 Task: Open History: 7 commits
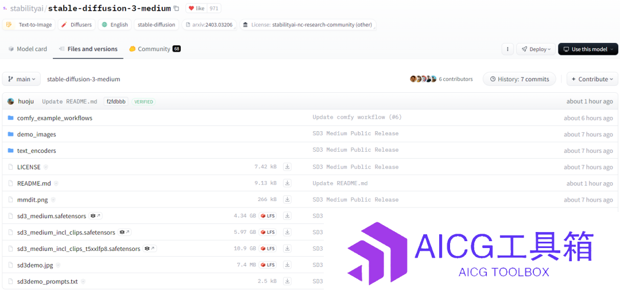[519, 79]
